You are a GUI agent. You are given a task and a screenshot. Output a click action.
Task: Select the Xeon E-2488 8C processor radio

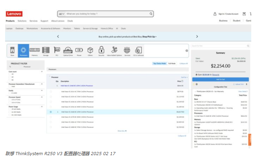(x=51, y=127)
